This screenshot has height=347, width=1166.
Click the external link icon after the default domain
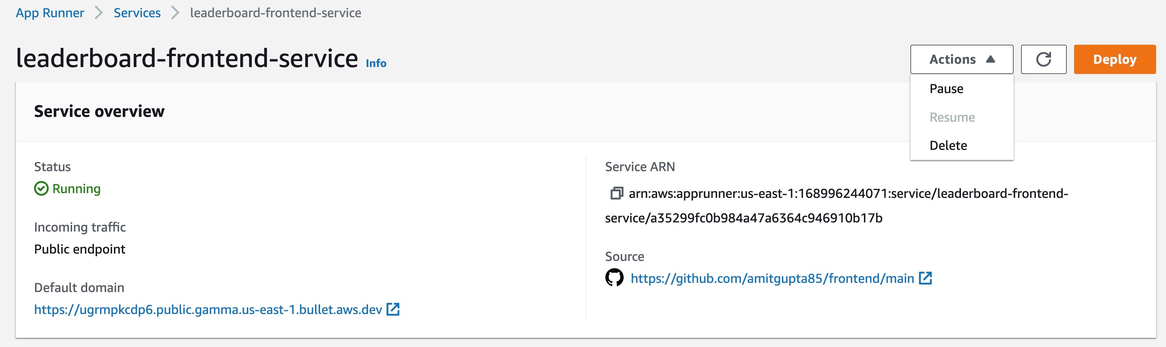pos(393,309)
